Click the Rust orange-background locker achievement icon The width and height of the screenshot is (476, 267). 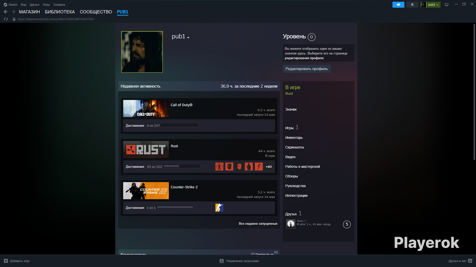[229, 167]
